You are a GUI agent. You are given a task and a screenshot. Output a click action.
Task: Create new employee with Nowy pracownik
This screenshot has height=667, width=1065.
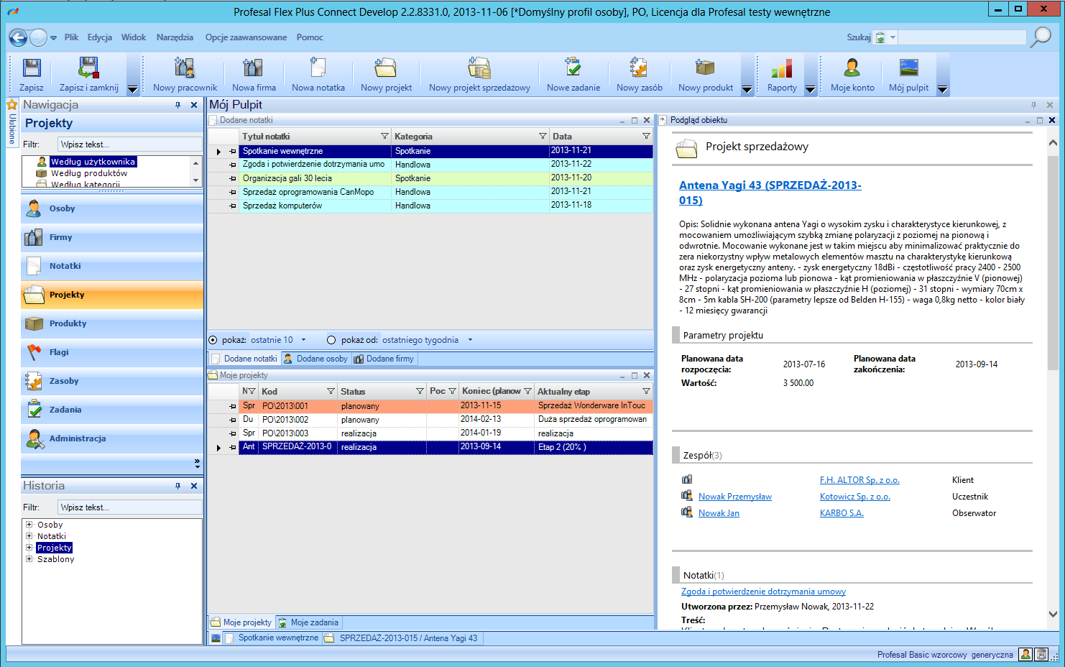pos(185,68)
